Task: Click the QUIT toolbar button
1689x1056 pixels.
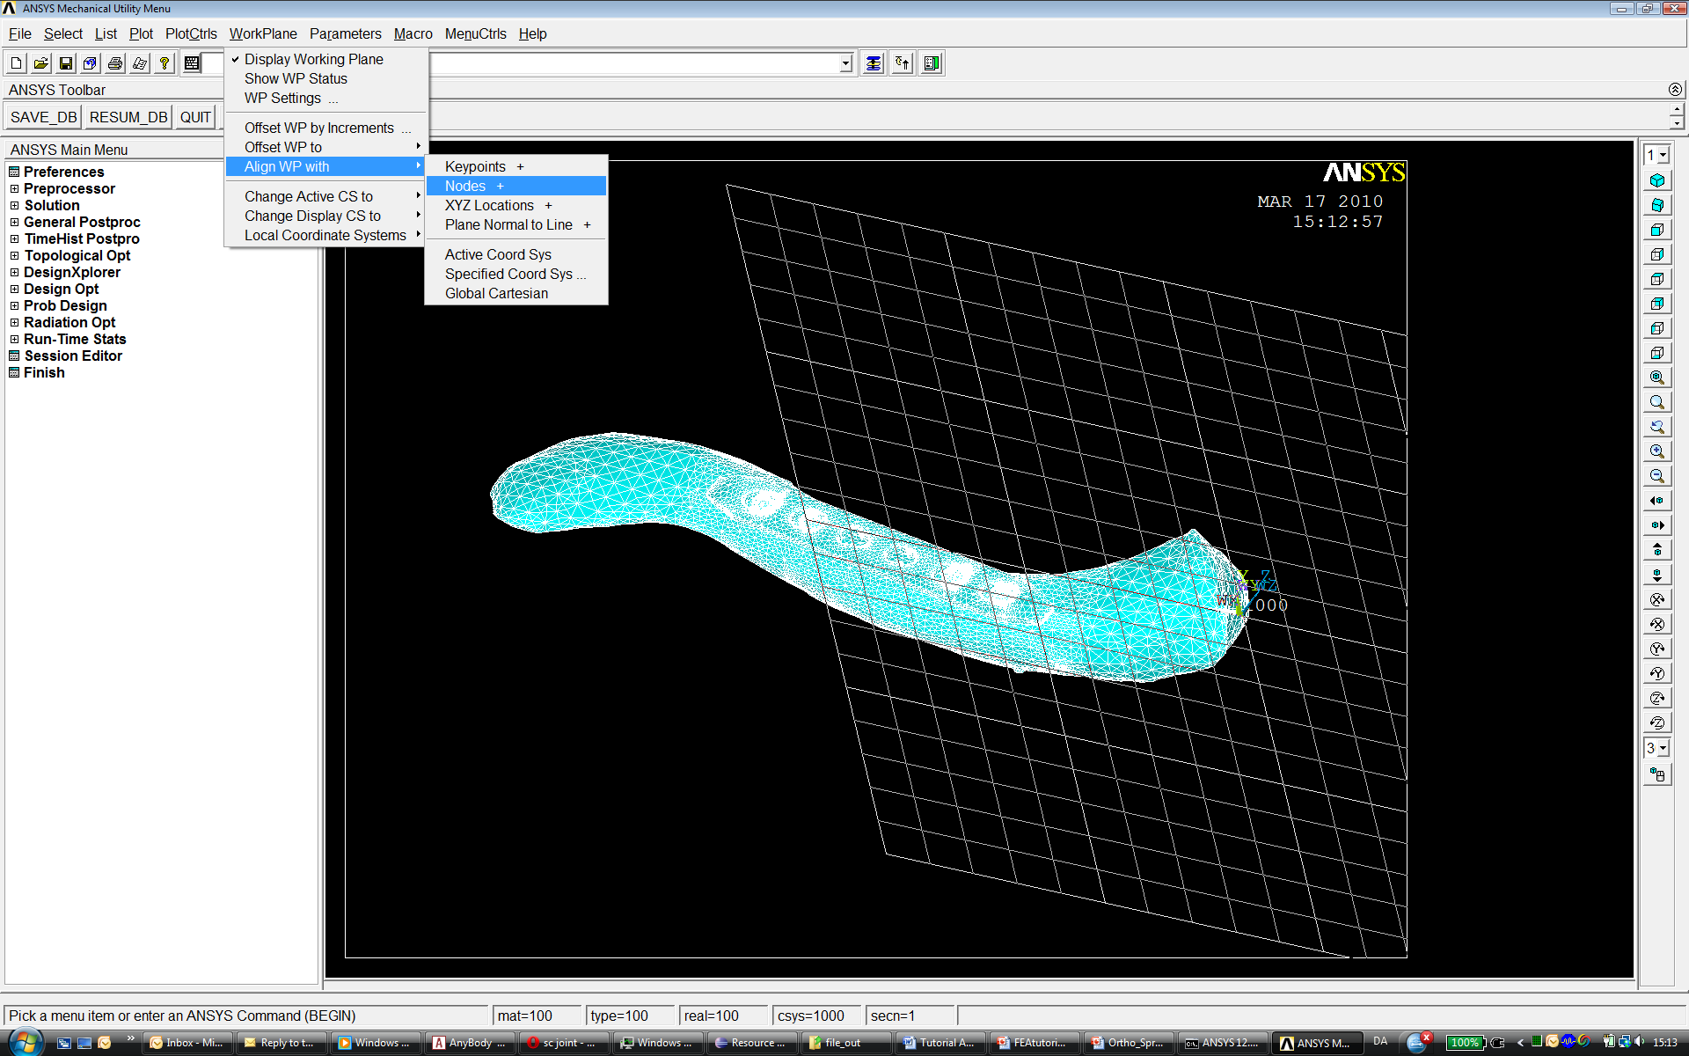Action: [x=195, y=117]
